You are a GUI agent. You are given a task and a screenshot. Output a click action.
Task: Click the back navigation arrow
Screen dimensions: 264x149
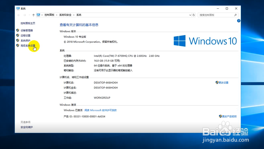19,15
